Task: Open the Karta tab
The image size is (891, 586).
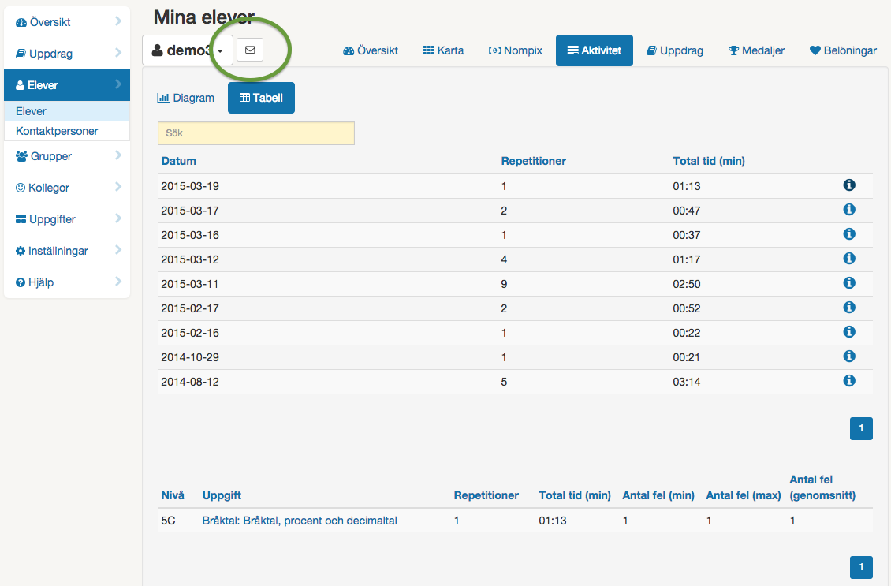Action: tap(443, 50)
